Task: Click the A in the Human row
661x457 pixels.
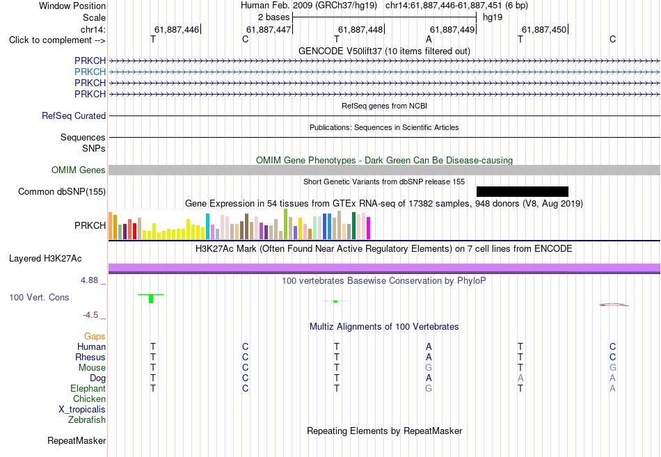Action: point(429,346)
